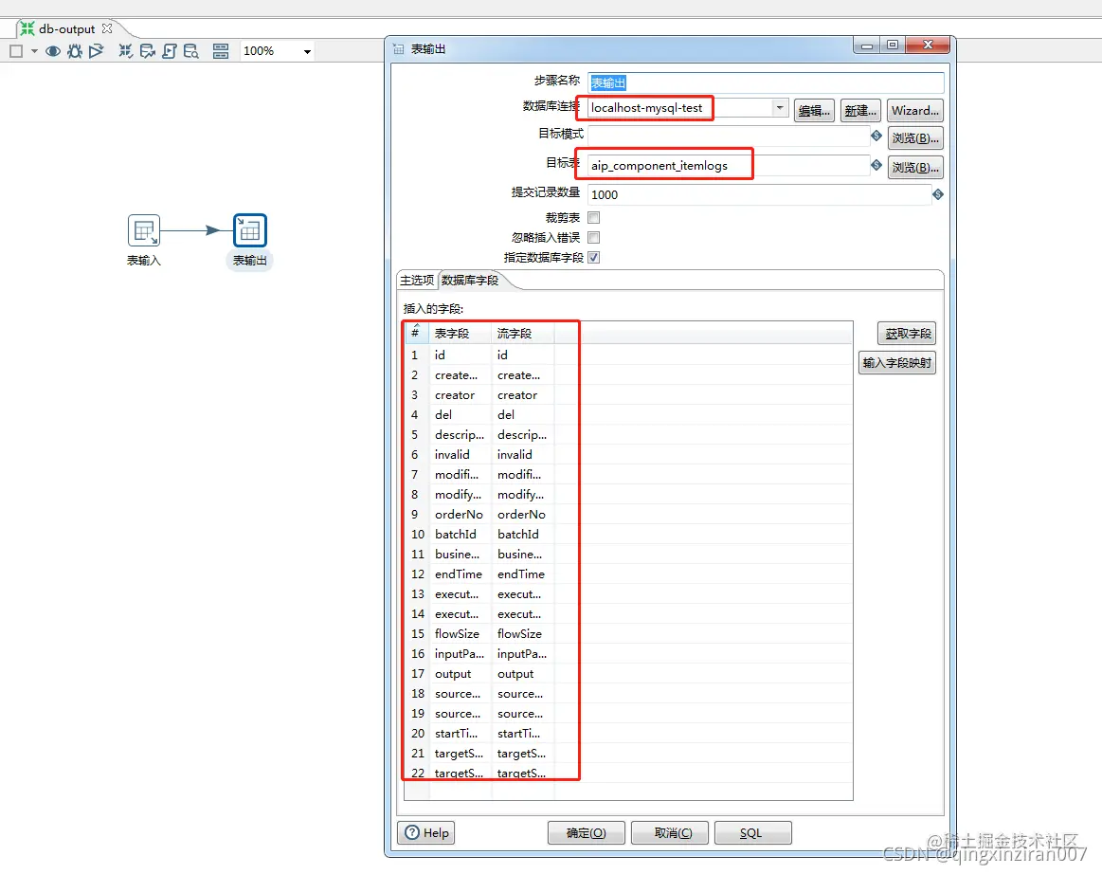Start debugging with the bug icon
The image size is (1102, 874).
(75, 50)
